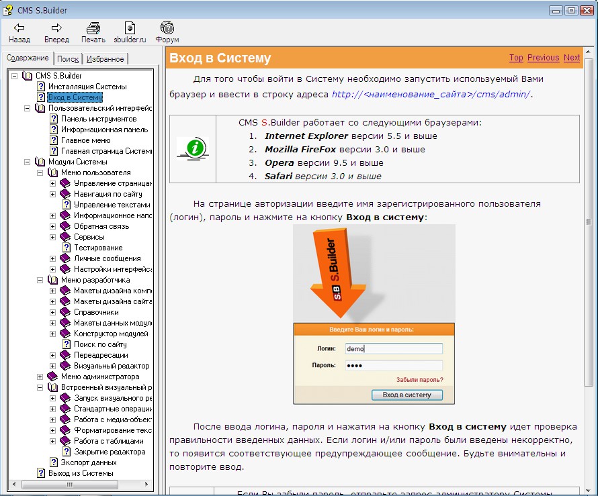
Task: Click the open book icon of Модули Системы
Action: 40,162
